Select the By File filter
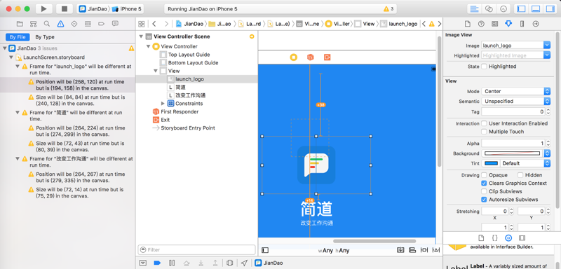The image size is (561, 269). pos(18,37)
